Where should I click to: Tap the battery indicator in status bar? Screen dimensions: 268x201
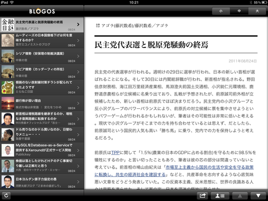tap(264, 2)
